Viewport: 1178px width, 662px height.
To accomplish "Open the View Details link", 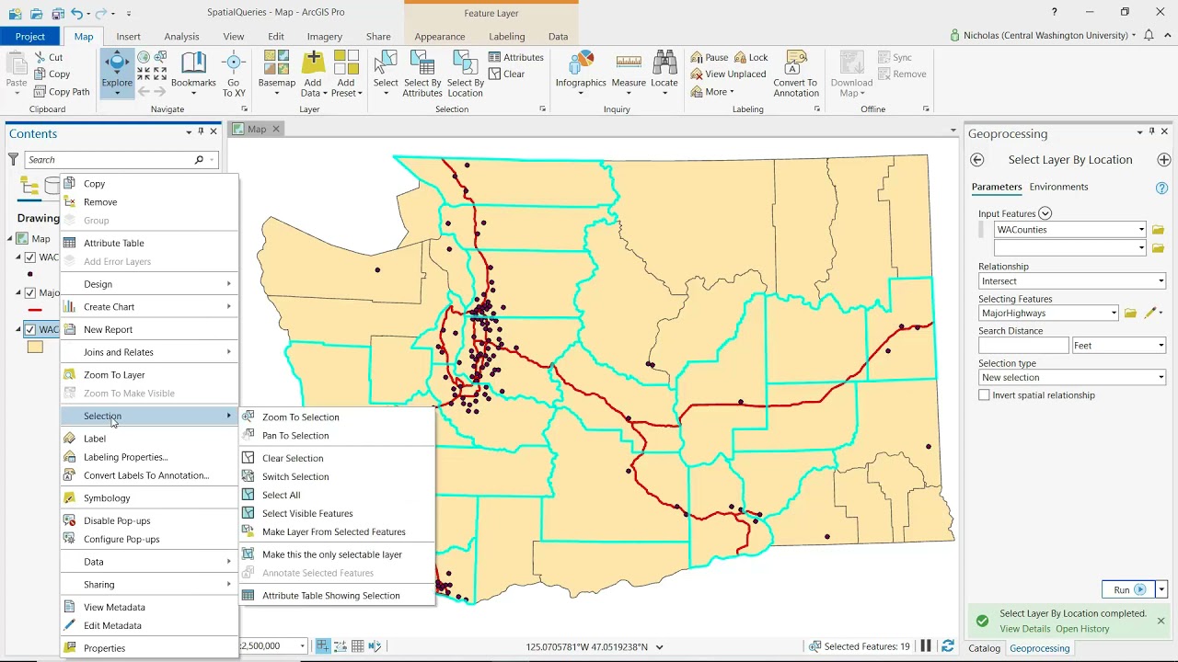I will [1024, 629].
